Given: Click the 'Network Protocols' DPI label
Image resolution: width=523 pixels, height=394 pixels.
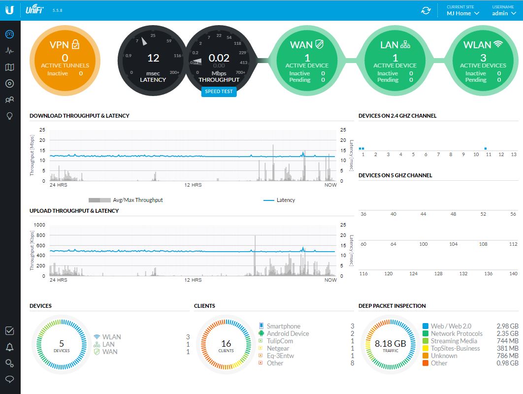Looking at the screenshot, I should click(x=457, y=333).
